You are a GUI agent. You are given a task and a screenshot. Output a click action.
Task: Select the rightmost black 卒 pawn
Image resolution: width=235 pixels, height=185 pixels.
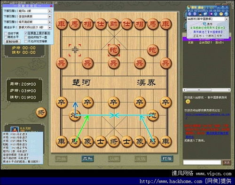pyautogui.click(x=166, y=102)
